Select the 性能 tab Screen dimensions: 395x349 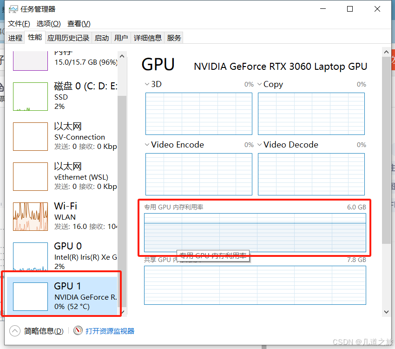point(35,37)
